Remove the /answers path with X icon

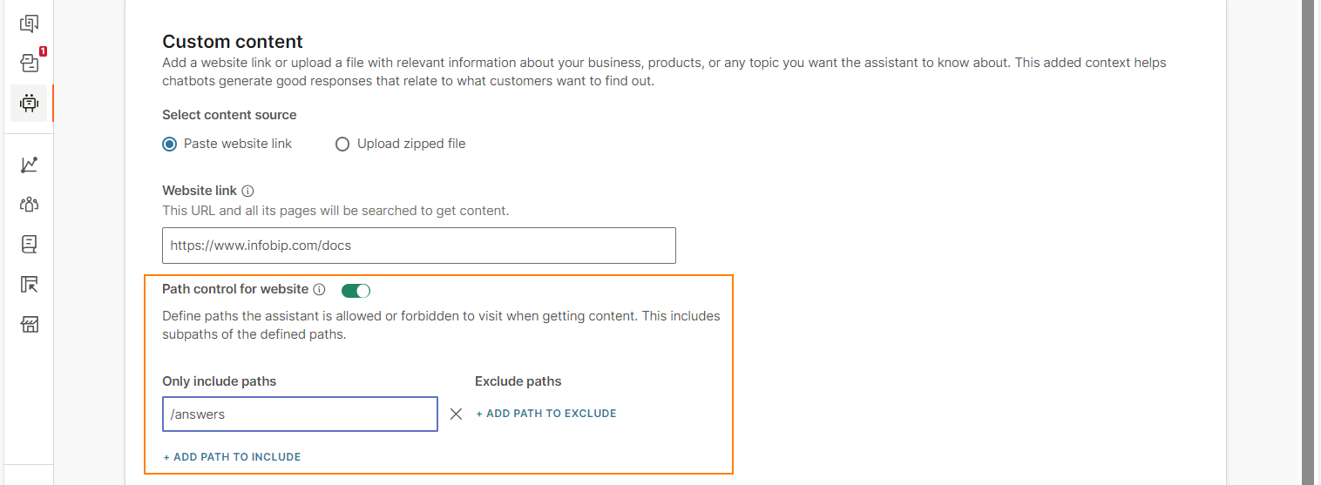pyautogui.click(x=456, y=414)
